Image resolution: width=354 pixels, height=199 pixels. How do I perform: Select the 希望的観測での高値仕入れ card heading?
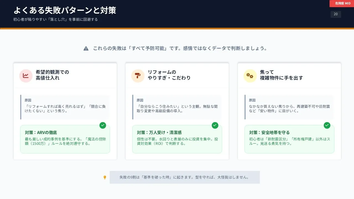click(x=52, y=75)
